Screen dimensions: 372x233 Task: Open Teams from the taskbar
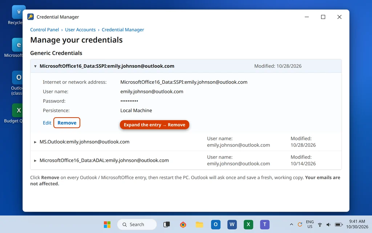265,224
